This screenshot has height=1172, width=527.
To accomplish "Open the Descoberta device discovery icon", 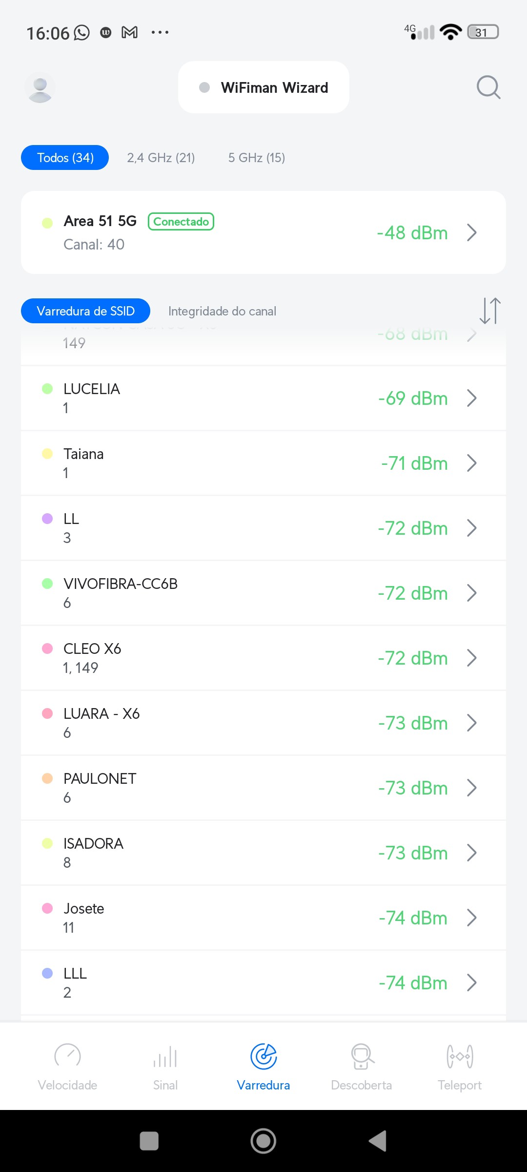I will coord(362,1057).
